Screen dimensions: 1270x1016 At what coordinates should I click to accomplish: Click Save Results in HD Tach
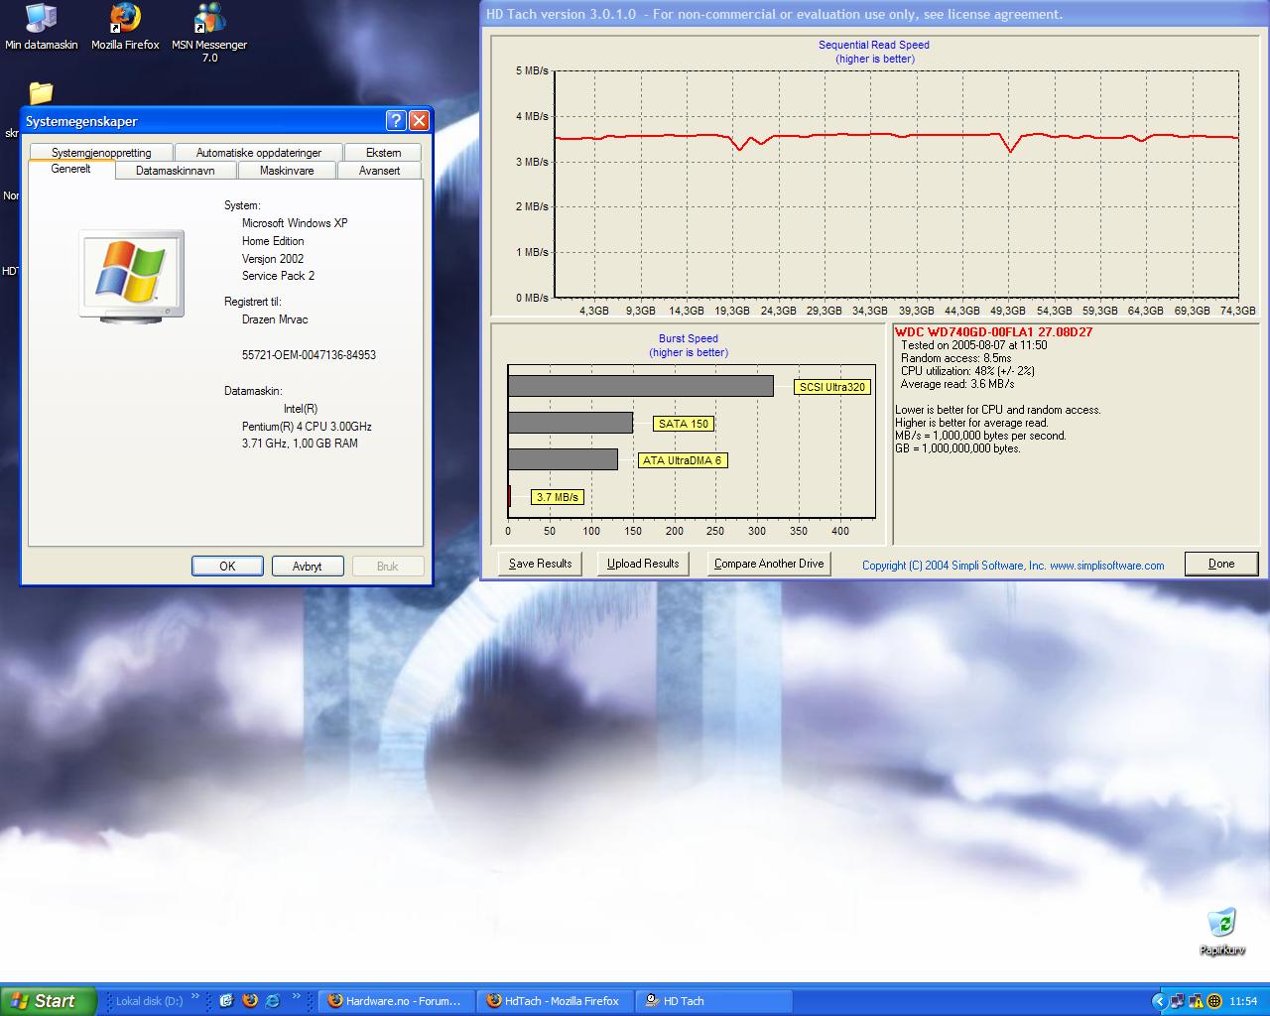(540, 564)
